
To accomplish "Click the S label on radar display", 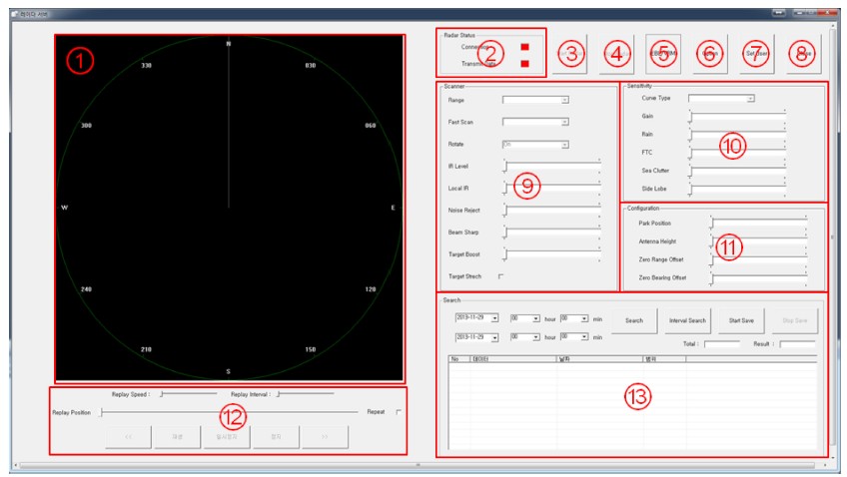I will tap(228, 372).
